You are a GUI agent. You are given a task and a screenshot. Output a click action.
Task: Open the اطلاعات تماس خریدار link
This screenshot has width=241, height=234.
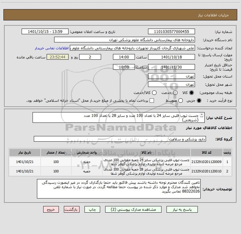[52, 48]
